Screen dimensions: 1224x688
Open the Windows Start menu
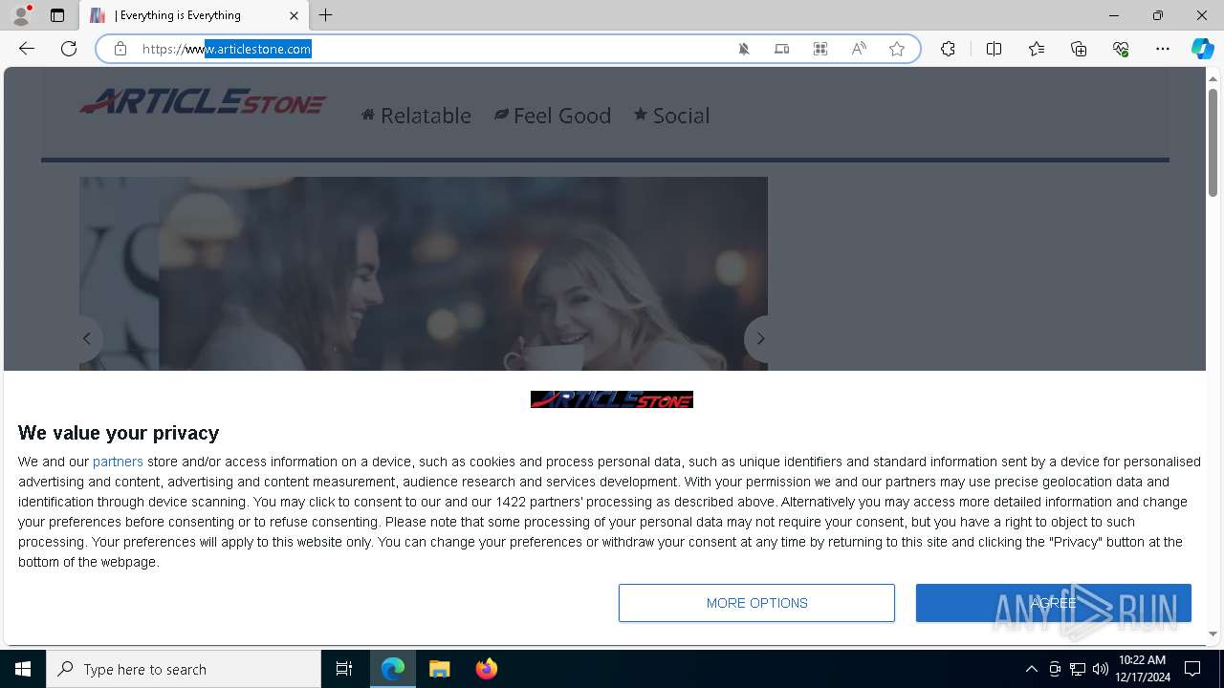coord(23,669)
